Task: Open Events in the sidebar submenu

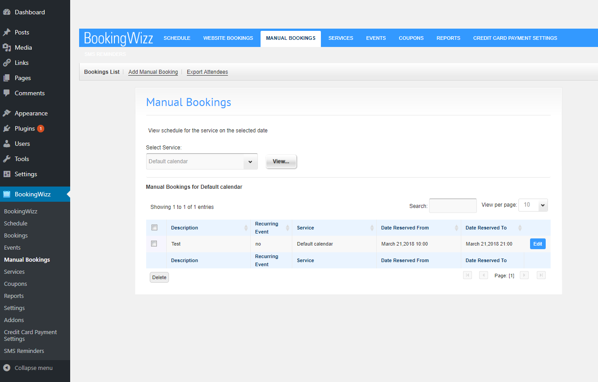Action: click(12, 247)
